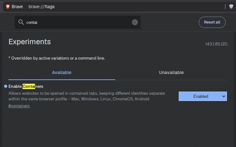236x147 pixels.
Task: Click the dropdown arrow on Enabled selector
Action: tap(224, 96)
